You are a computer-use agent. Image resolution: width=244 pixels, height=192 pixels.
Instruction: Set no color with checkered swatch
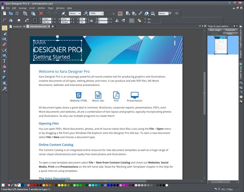coord(16,185)
